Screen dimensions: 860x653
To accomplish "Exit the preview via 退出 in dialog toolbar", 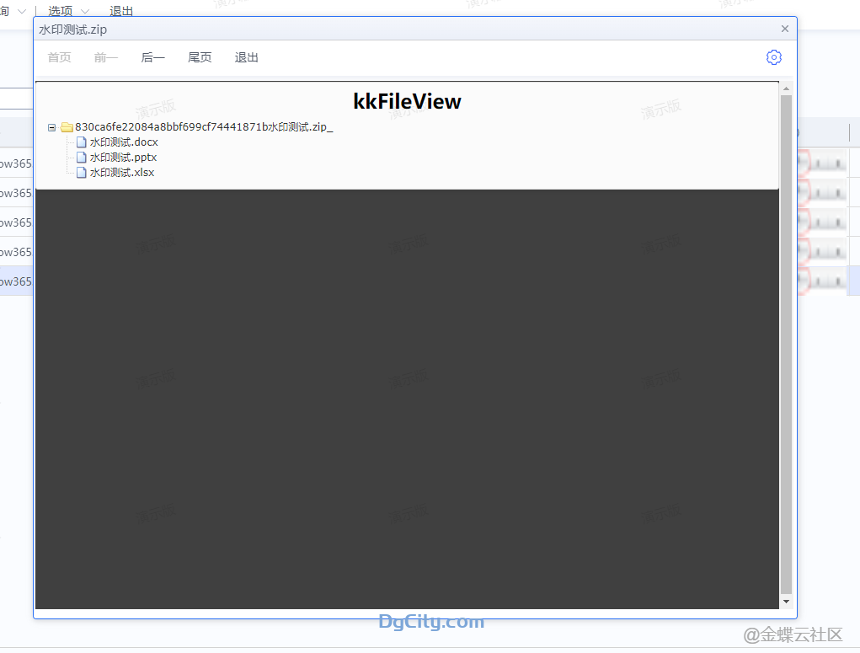I will 246,57.
